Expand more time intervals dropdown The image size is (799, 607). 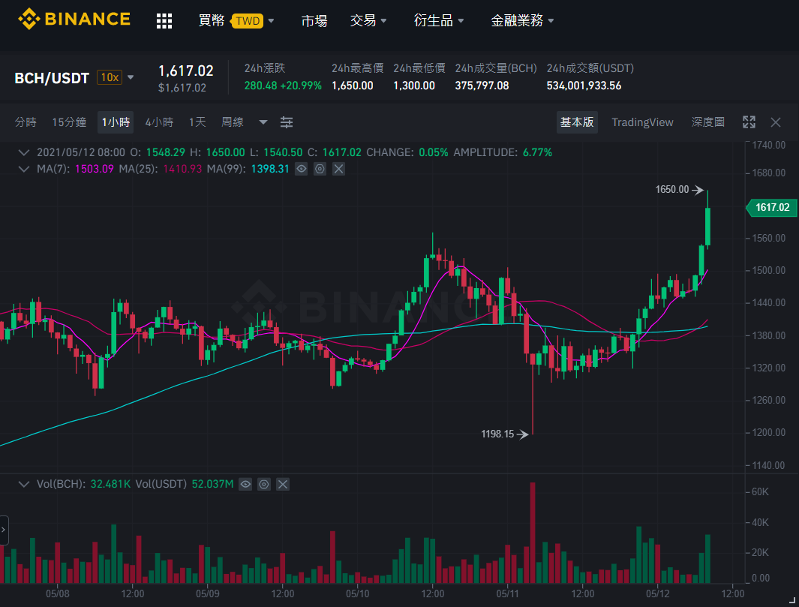(x=263, y=122)
